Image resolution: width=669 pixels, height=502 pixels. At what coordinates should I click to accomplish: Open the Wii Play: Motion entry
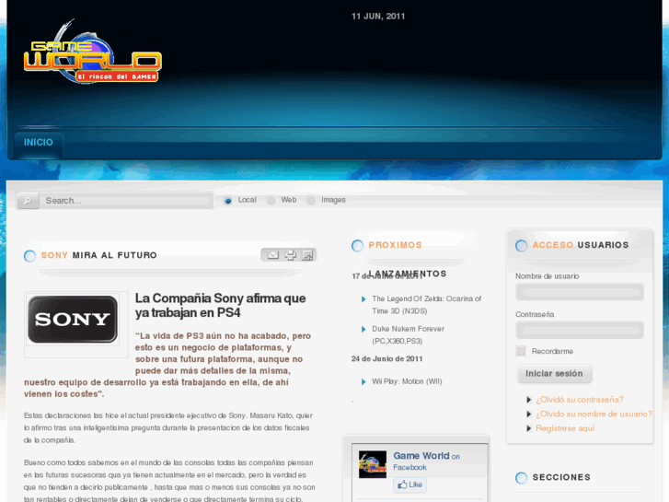[407, 381]
